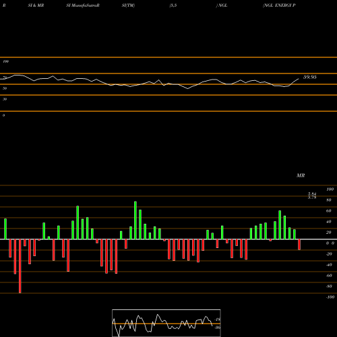Click the MR axis label 40
The height and width of the screenshot is (337, 337).
click(329, 222)
